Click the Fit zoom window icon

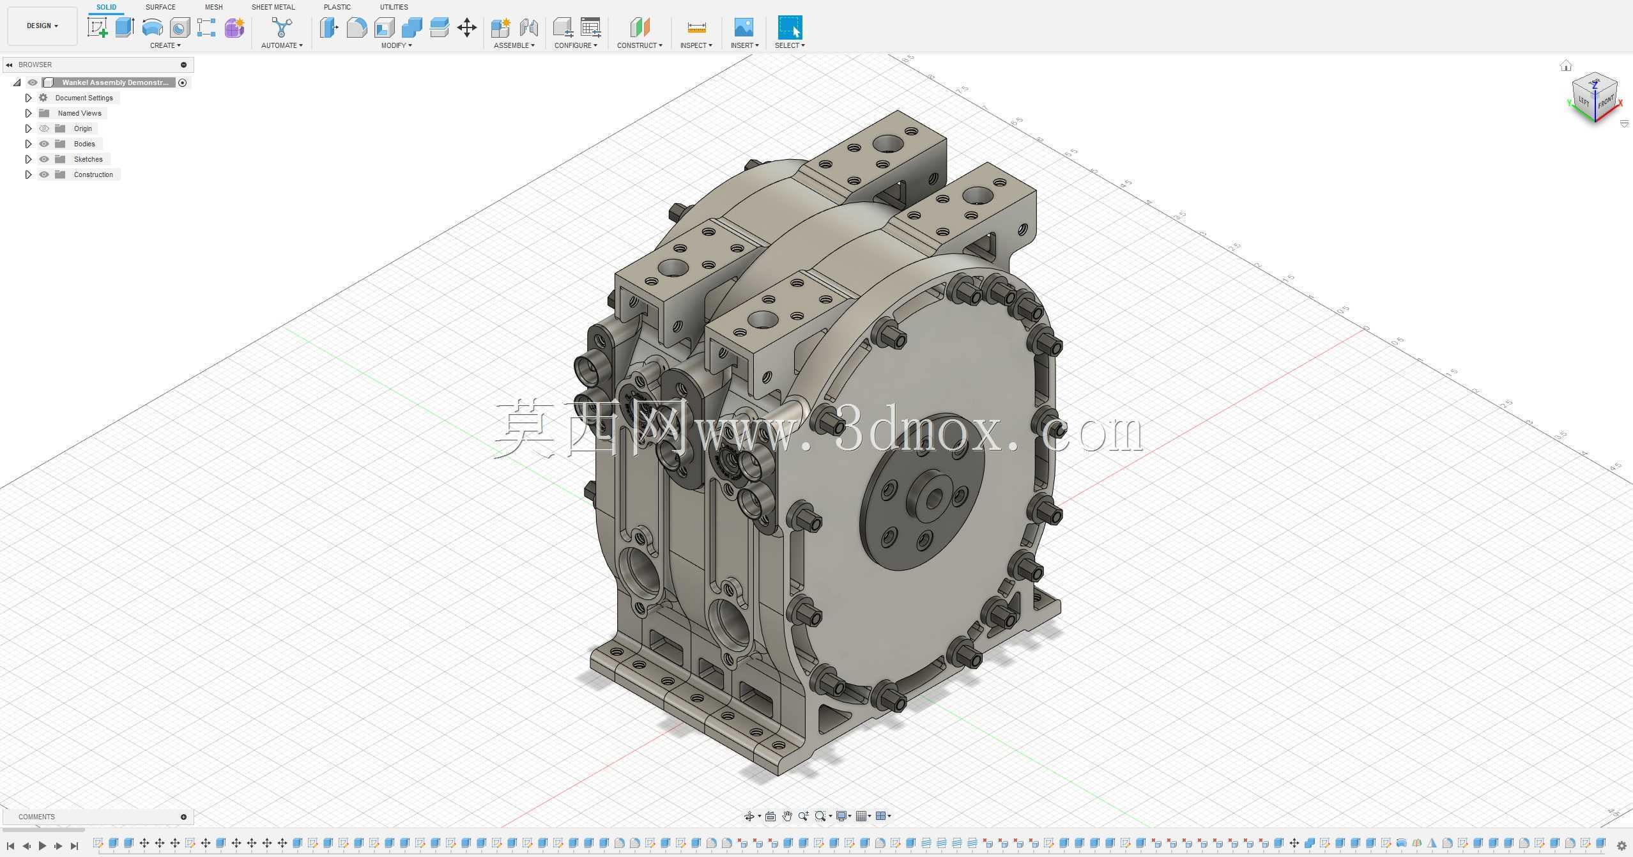[820, 816]
